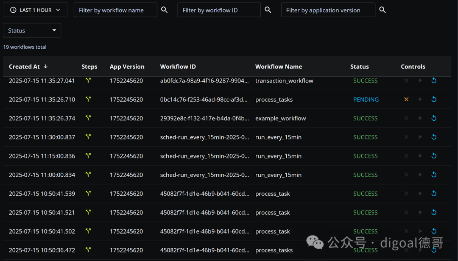The height and width of the screenshot is (261, 458).
Task: Click the '19 workflows total' count text
Action: point(25,47)
